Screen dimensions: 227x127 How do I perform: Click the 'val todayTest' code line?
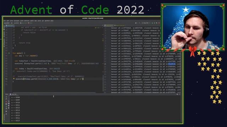click(45, 61)
